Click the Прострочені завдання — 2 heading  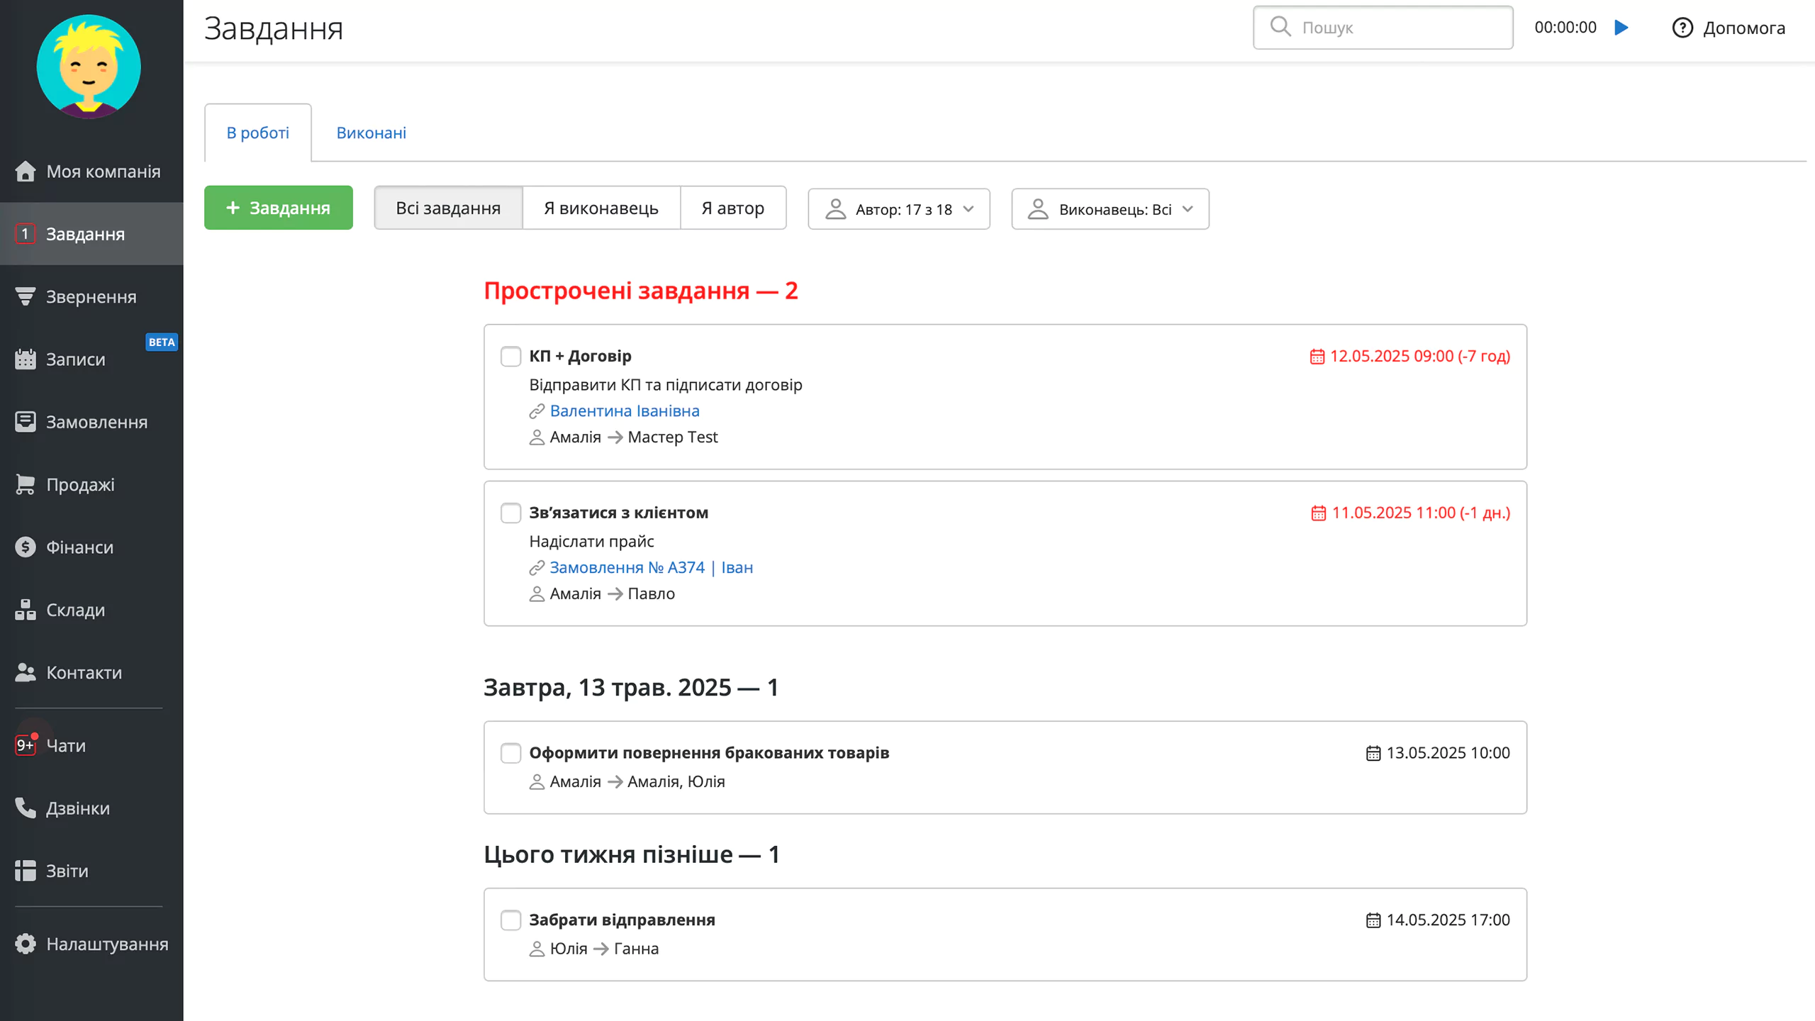pyautogui.click(x=641, y=291)
